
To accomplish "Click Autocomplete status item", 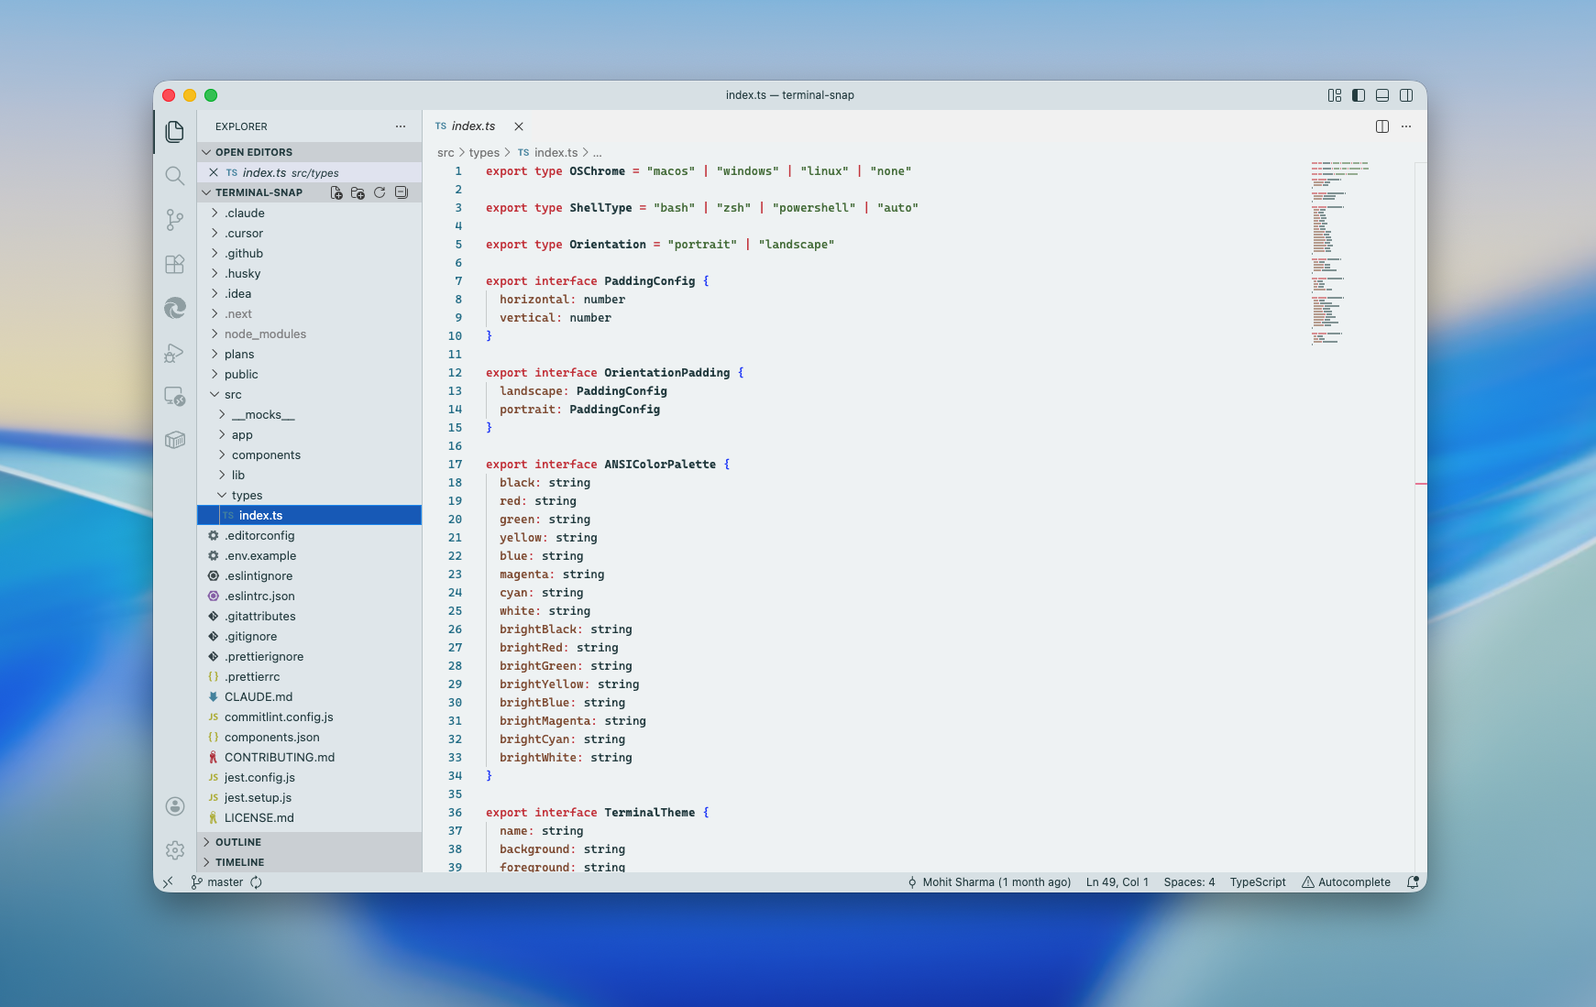I will click(1346, 882).
